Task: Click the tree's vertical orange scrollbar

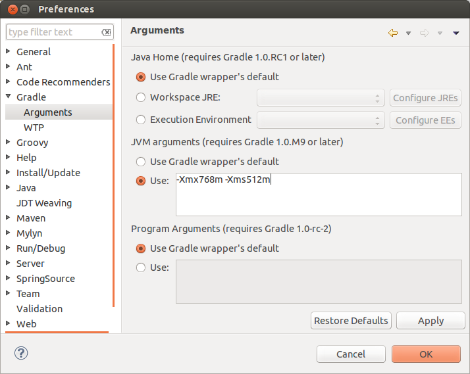Action: point(114,175)
